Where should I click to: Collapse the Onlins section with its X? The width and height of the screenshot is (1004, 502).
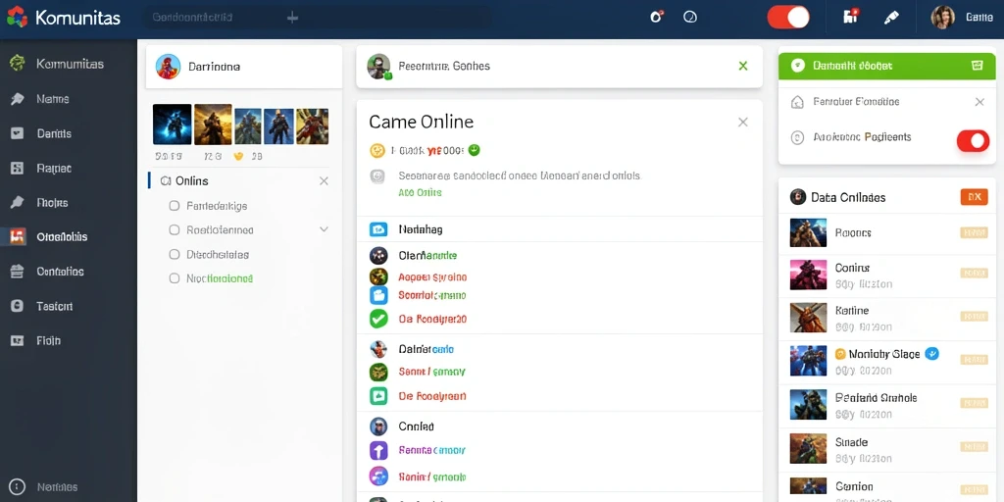pos(324,181)
